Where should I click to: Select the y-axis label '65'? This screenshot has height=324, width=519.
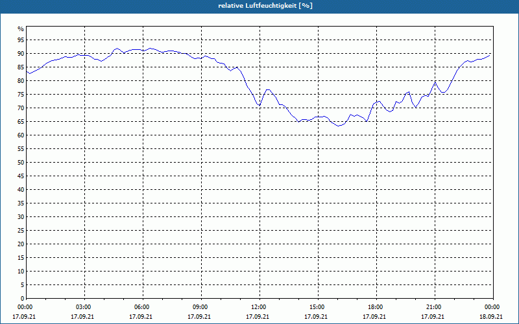[21, 122]
